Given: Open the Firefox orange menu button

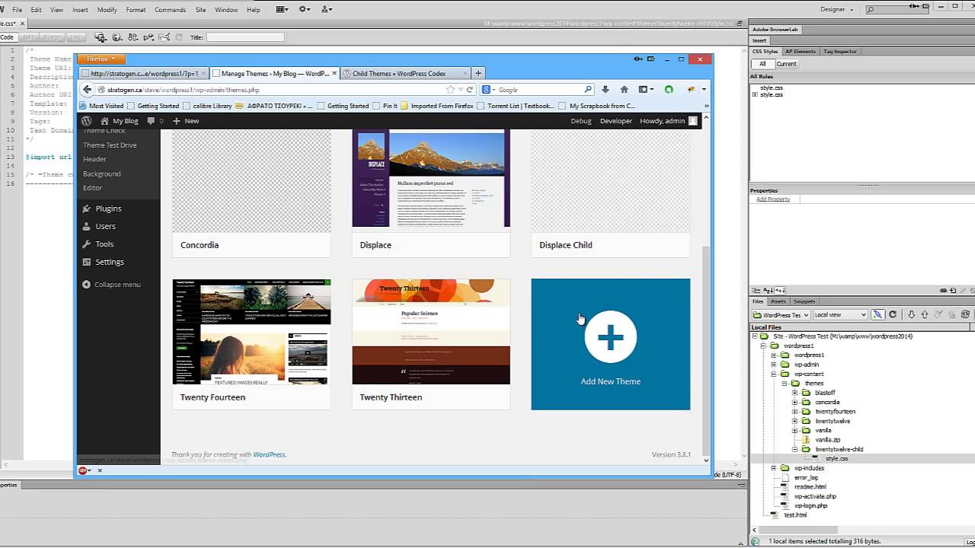Looking at the screenshot, I should pos(101,59).
